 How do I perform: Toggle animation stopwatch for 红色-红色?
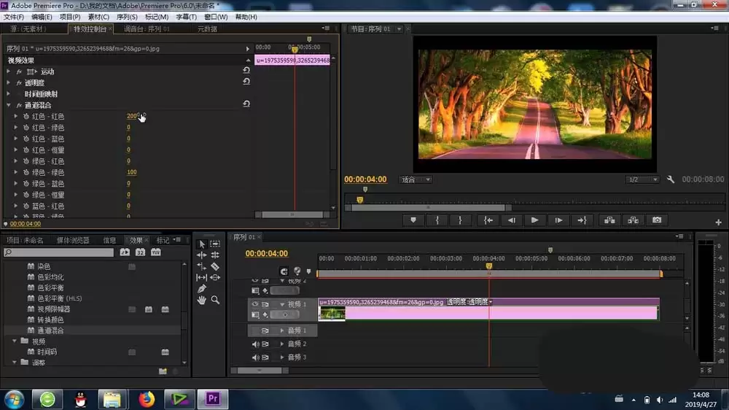click(x=26, y=116)
